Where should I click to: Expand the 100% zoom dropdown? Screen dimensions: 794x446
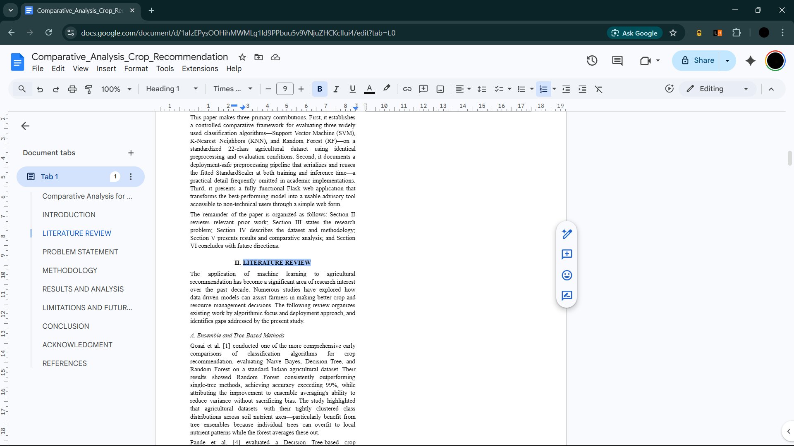(116, 89)
